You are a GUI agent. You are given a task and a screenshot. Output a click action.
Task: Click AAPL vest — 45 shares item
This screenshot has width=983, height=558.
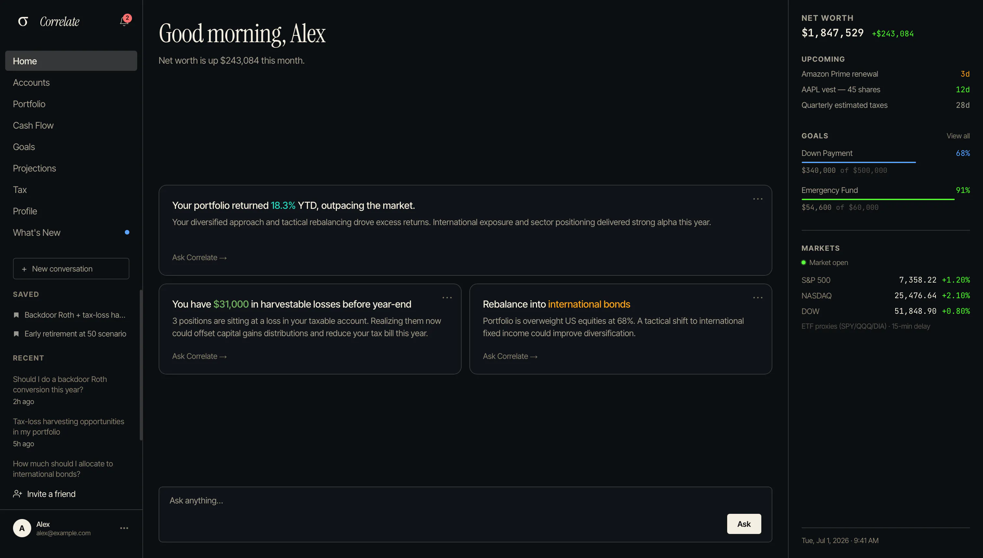(885, 90)
